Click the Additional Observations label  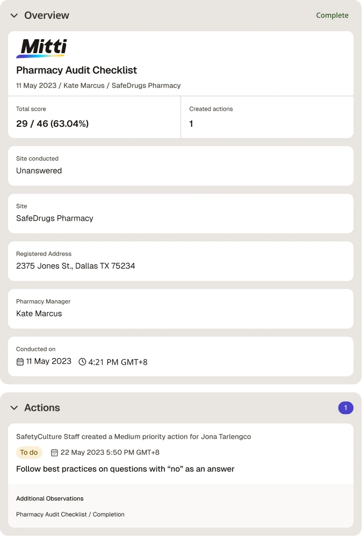click(49, 499)
